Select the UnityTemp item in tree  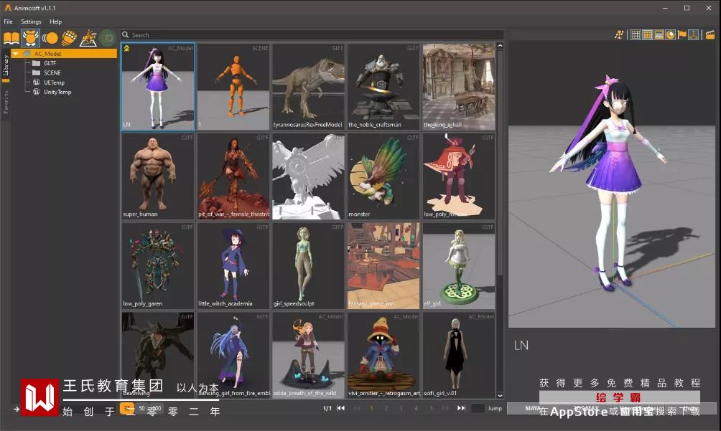[x=57, y=92]
